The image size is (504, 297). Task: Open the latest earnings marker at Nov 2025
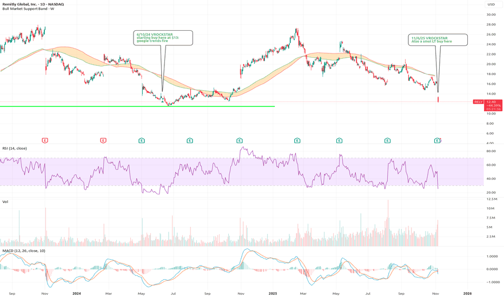click(x=437, y=140)
